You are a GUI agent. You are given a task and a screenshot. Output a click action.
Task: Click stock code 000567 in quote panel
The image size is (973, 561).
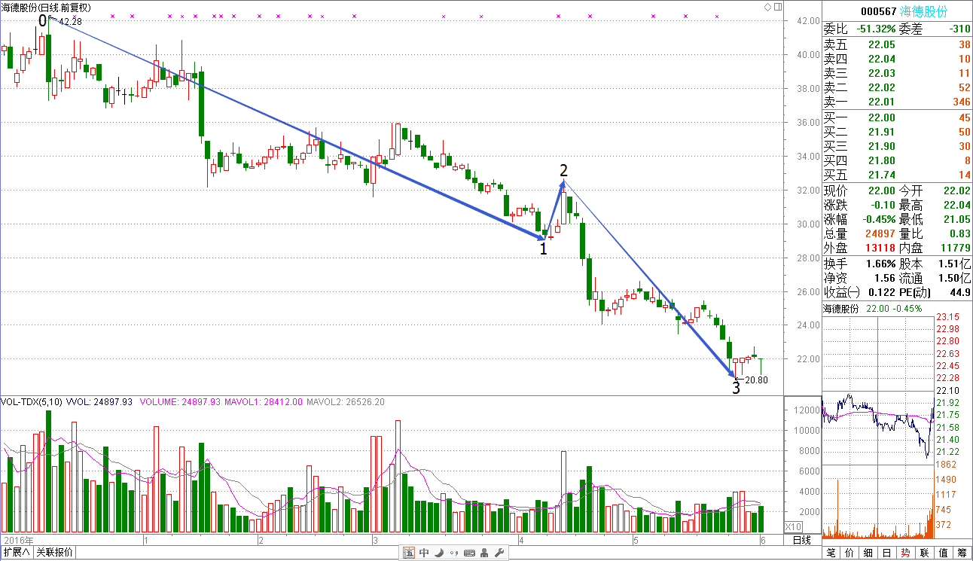878,11
